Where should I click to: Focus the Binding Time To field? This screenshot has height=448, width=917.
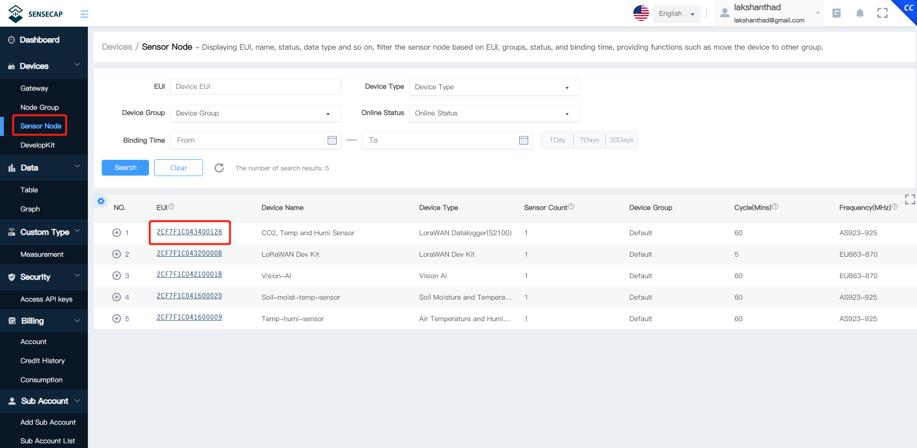(447, 140)
